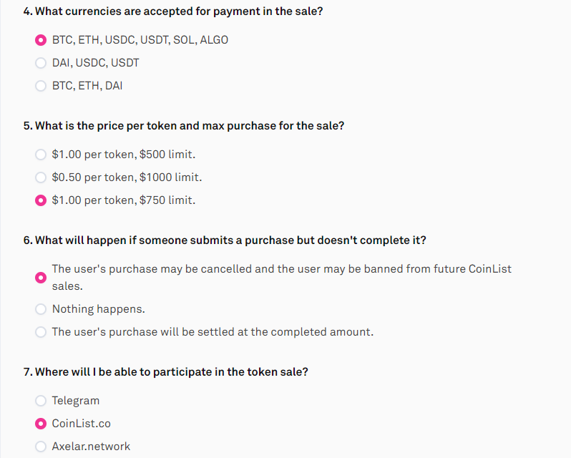
Task: Click the DAI, USDC, USDT answer text
Action: [95, 63]
